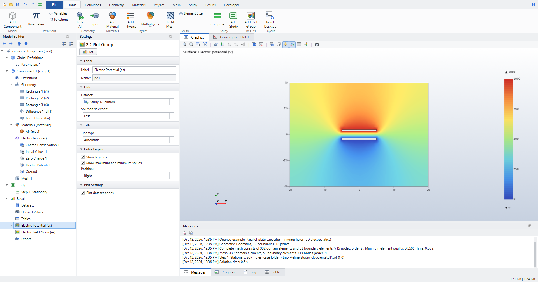Zoom out of the graphics view

point(191,44)
